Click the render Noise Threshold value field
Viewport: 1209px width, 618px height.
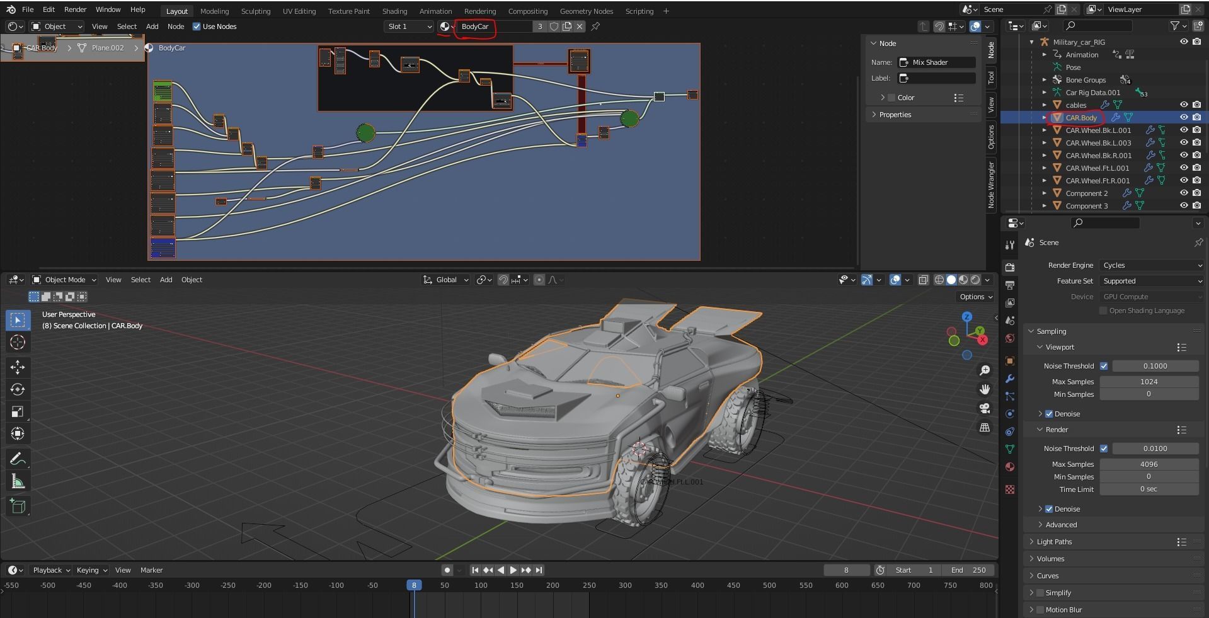1155,449
